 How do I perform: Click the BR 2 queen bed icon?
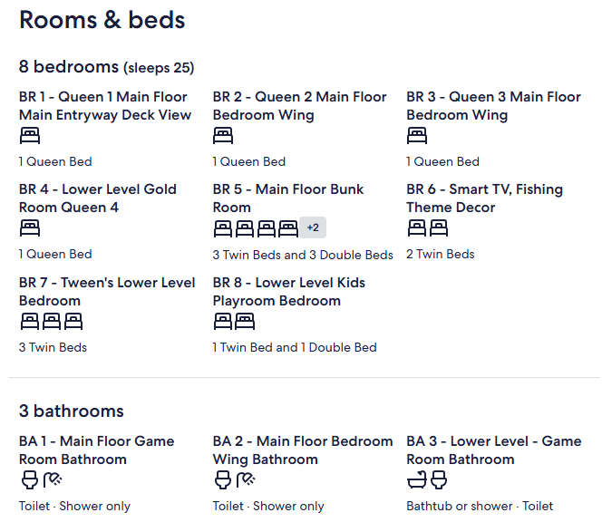223,136
